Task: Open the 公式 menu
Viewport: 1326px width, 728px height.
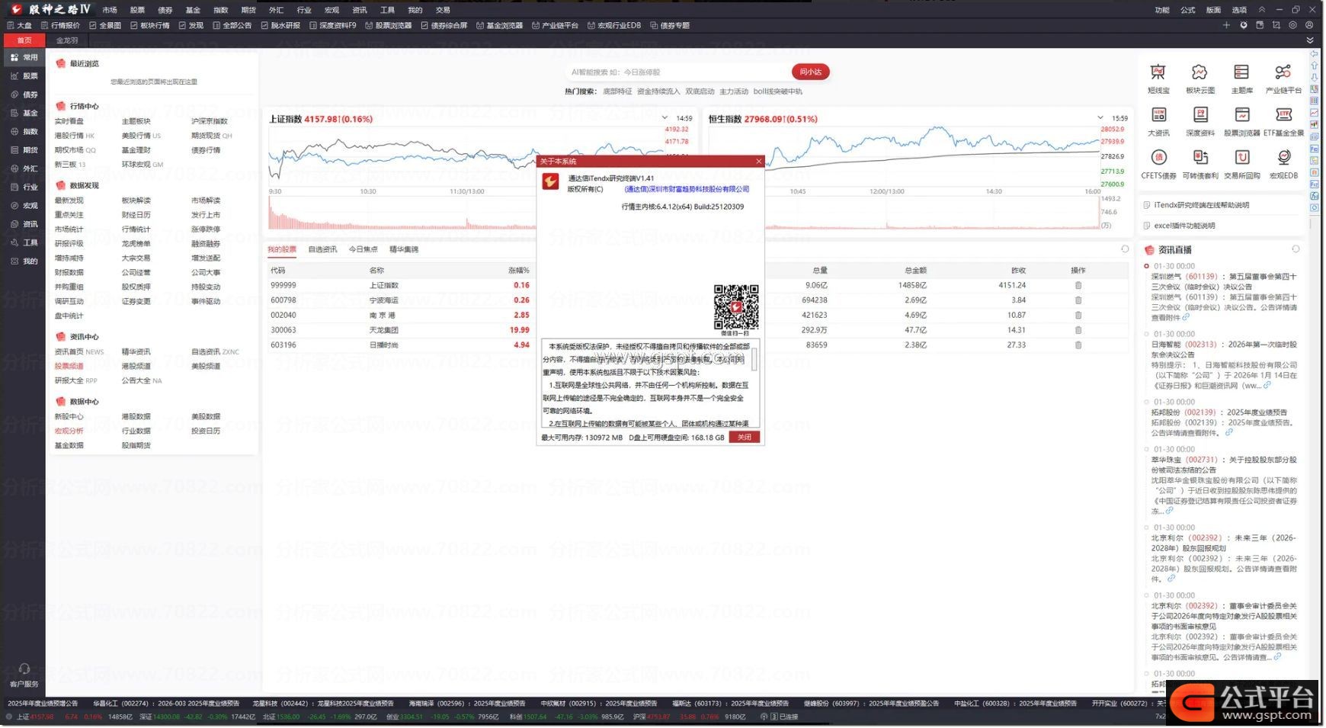Action: (x=1187, y=10)
